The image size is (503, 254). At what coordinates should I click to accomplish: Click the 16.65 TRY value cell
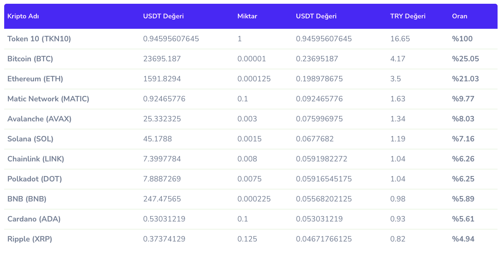coord(400,39)
